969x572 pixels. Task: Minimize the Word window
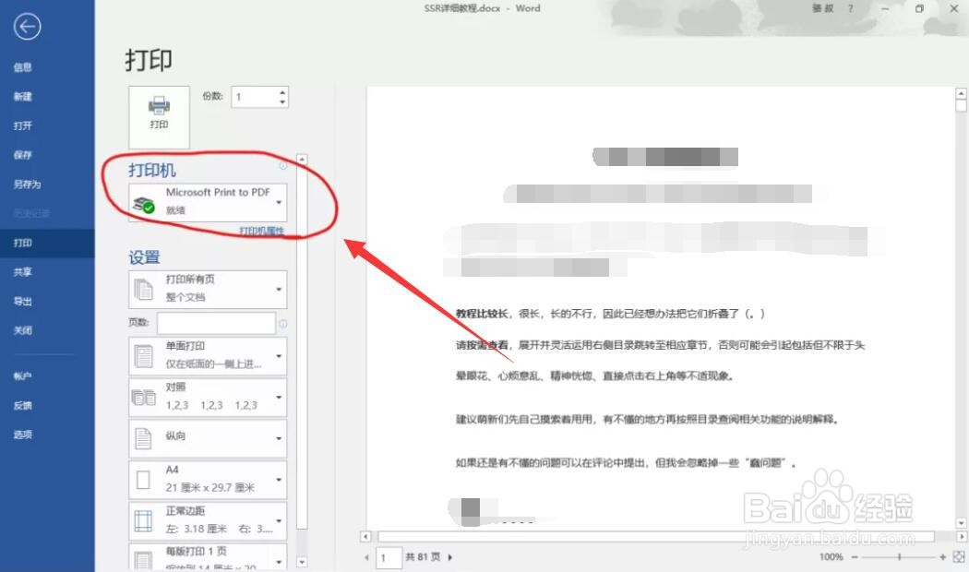885,8
